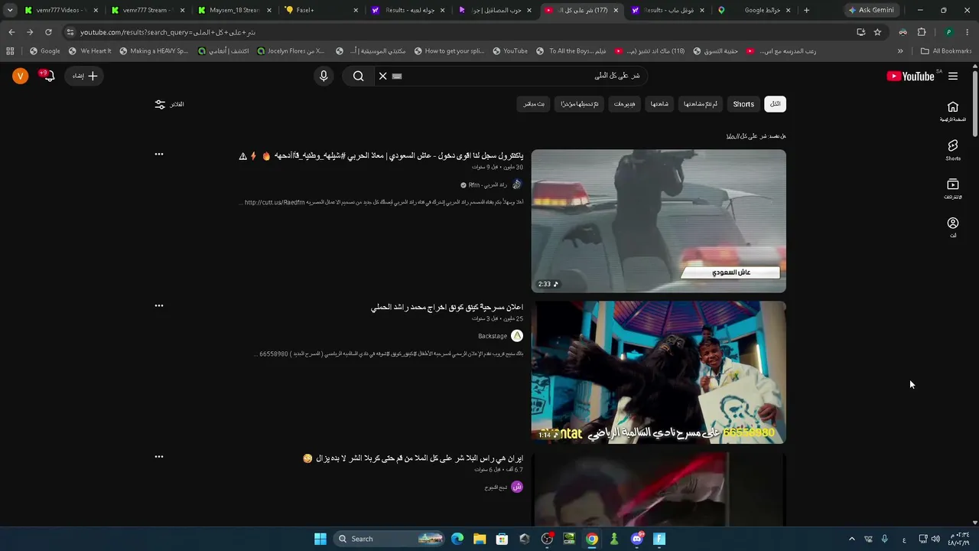Click the Chrome address bar URL
This screenshot has width=979, height=551.
168,32
